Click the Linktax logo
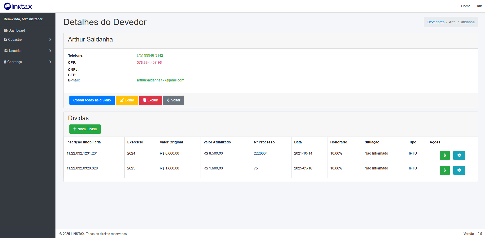485x238 pixels. click(18, 6)
